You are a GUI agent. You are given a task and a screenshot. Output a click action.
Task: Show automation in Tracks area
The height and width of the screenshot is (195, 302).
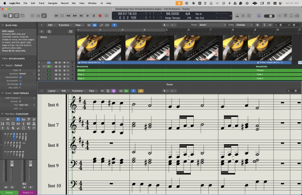[101, 25]
